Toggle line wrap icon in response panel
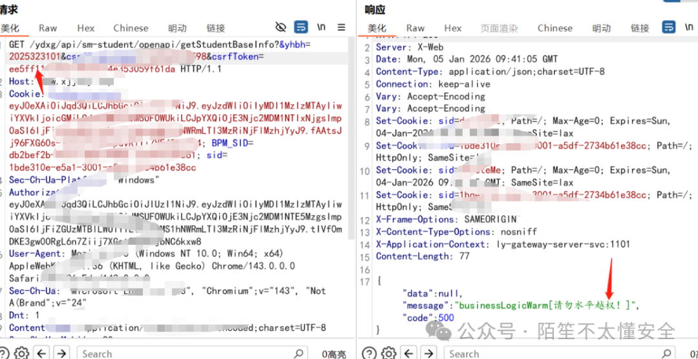 pos(668,27)
